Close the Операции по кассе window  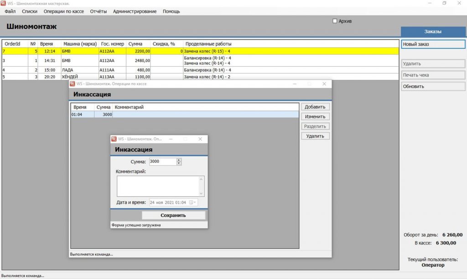(x=324, y=84)
